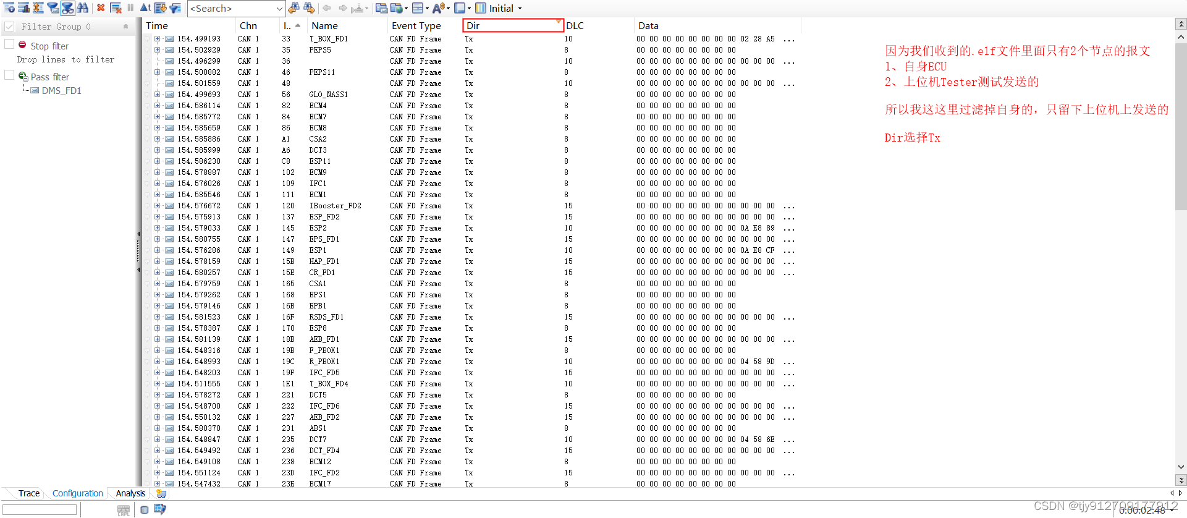Click the navigate back arrow

pyautogui.click(x=326, y=8)
